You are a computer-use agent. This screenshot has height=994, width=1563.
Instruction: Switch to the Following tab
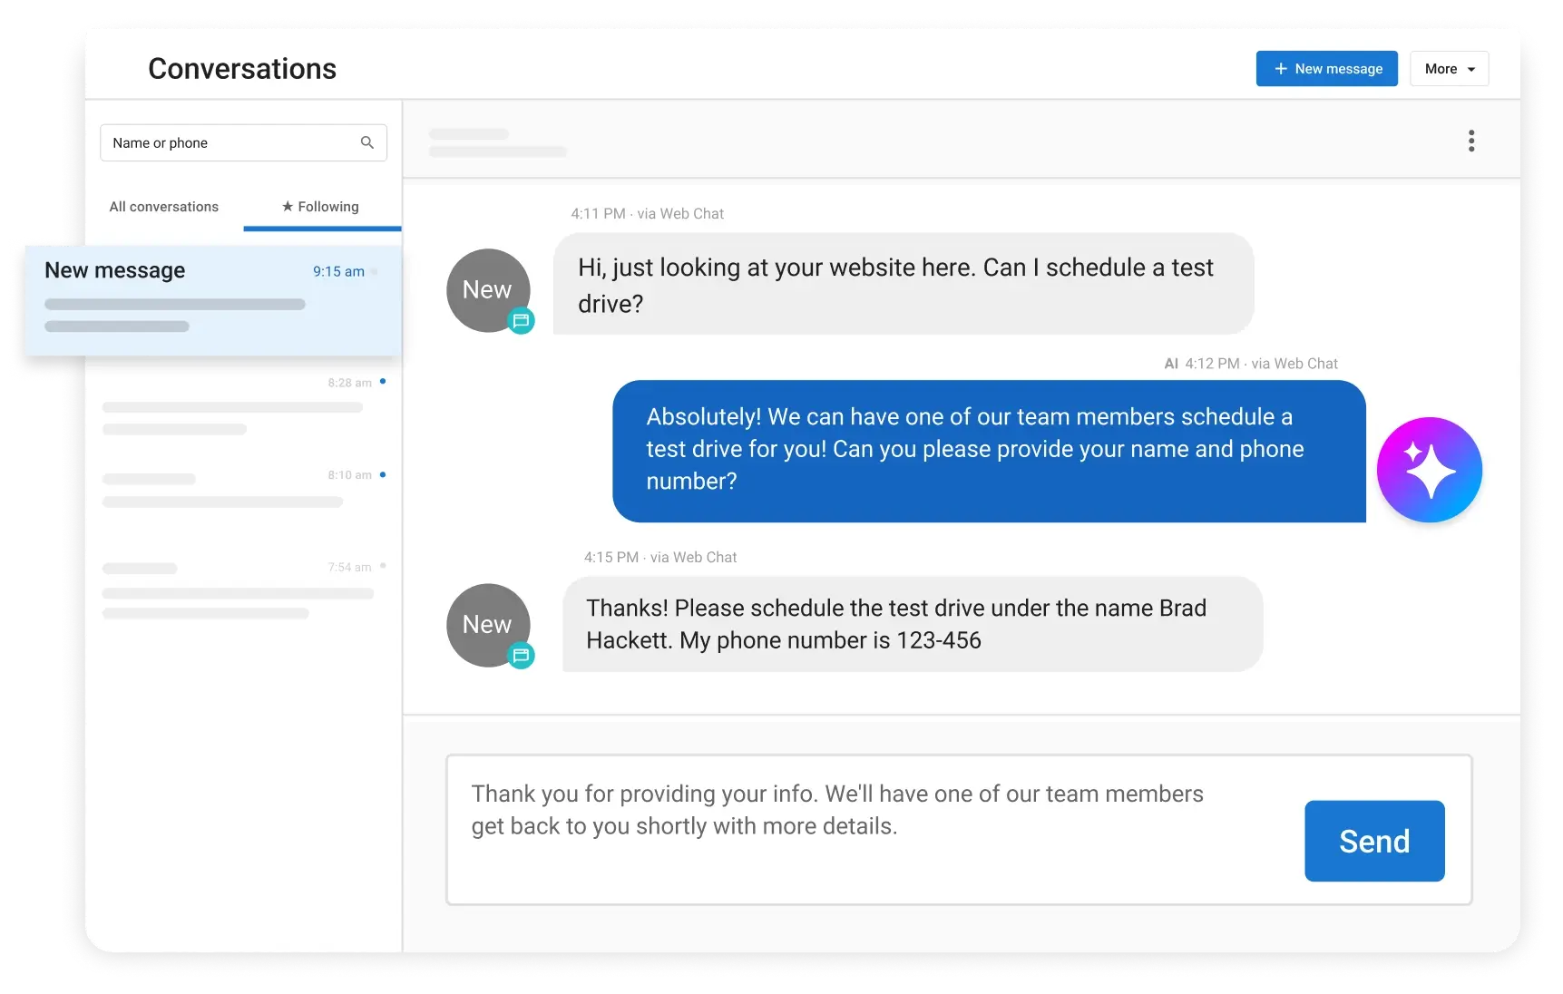tap(322, 207)
